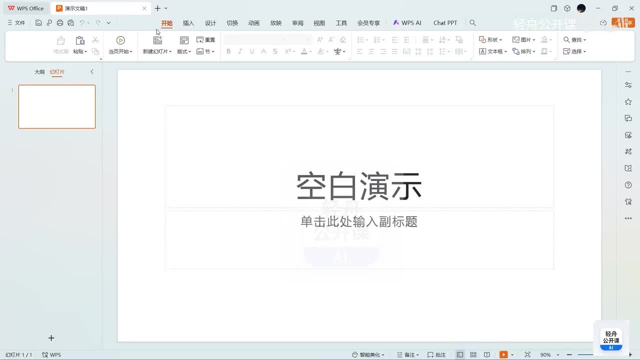Open Smart Beautify (智能美化) in status bar
The image size is (640, 360).
368,354
